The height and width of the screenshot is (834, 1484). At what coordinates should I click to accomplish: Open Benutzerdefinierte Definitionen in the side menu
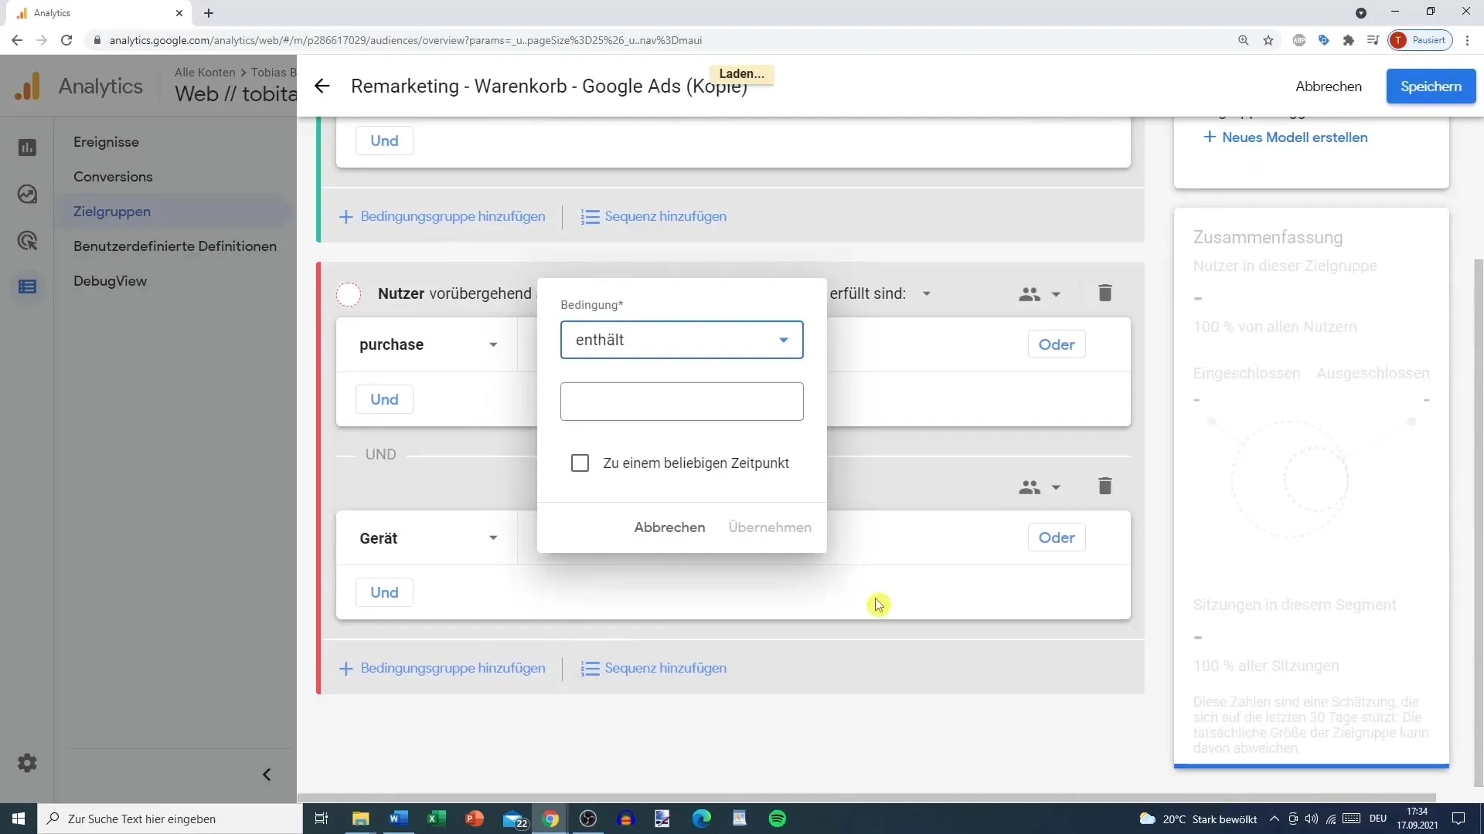[175, 246]
